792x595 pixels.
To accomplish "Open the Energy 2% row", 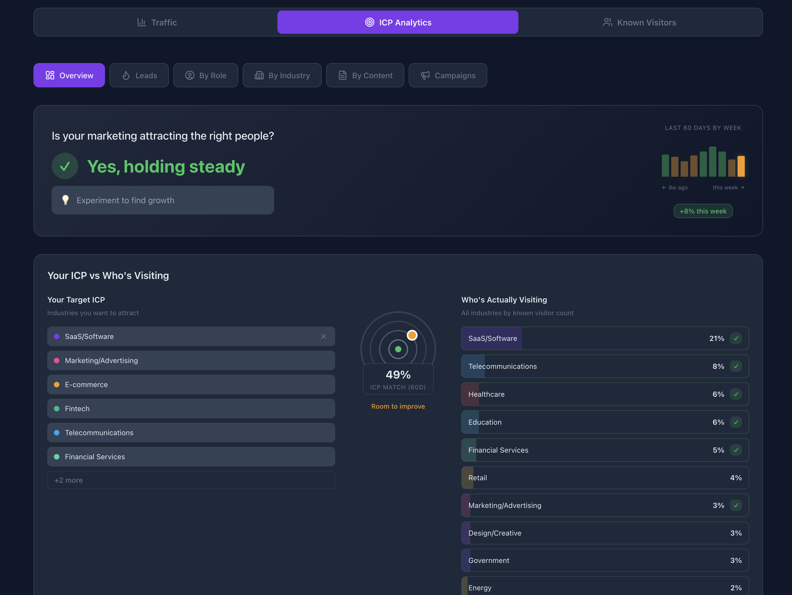I will click(605, 587).
